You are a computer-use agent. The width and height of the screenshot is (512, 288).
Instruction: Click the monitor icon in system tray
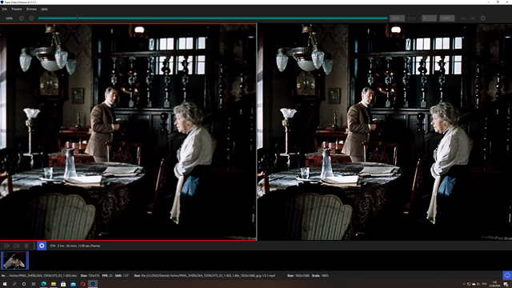click(x=469, y=284)
